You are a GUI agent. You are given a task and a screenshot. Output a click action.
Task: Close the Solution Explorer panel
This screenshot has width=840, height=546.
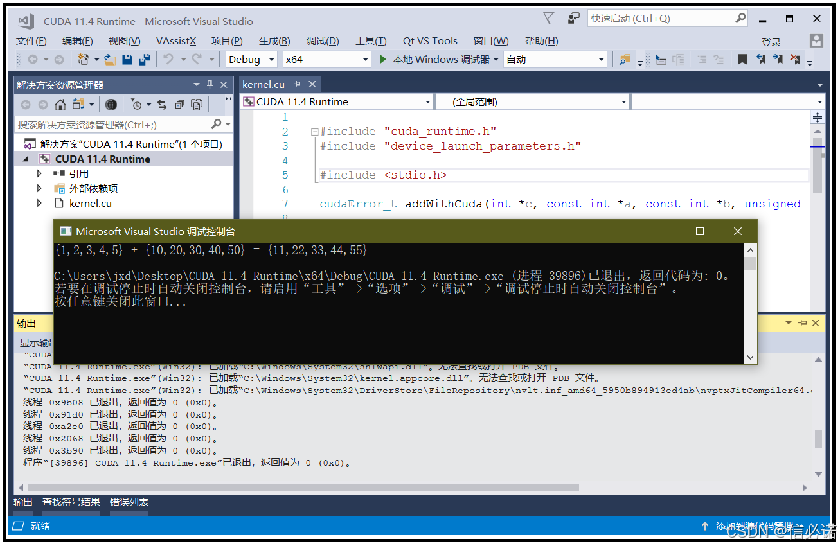[x=224, y=85]
